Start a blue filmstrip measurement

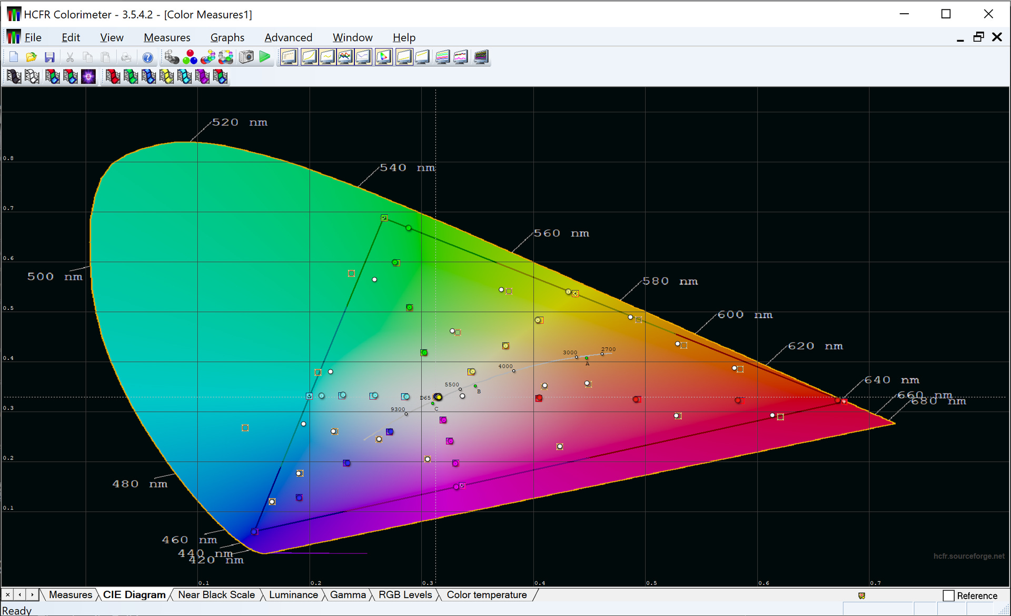pos(149,76)
